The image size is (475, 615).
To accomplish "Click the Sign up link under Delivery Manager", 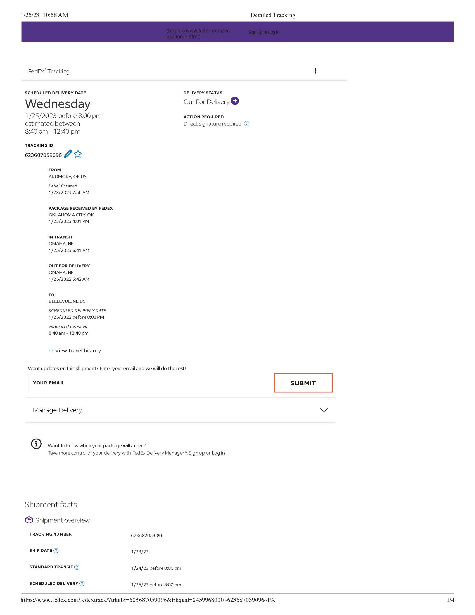I will click(196, 453).
